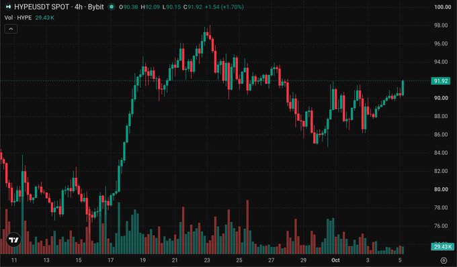Screen dimensions: 457x267
Task: Collapse the indicator legend arrow
Action: [x=11, y=29]
